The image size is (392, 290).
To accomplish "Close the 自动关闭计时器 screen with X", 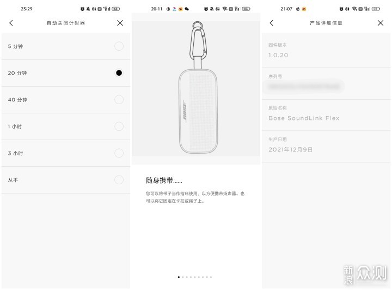I will coord(120,23).
